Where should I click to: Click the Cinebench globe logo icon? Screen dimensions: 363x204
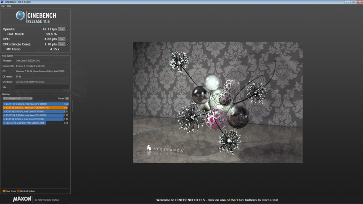pos(20,15)
